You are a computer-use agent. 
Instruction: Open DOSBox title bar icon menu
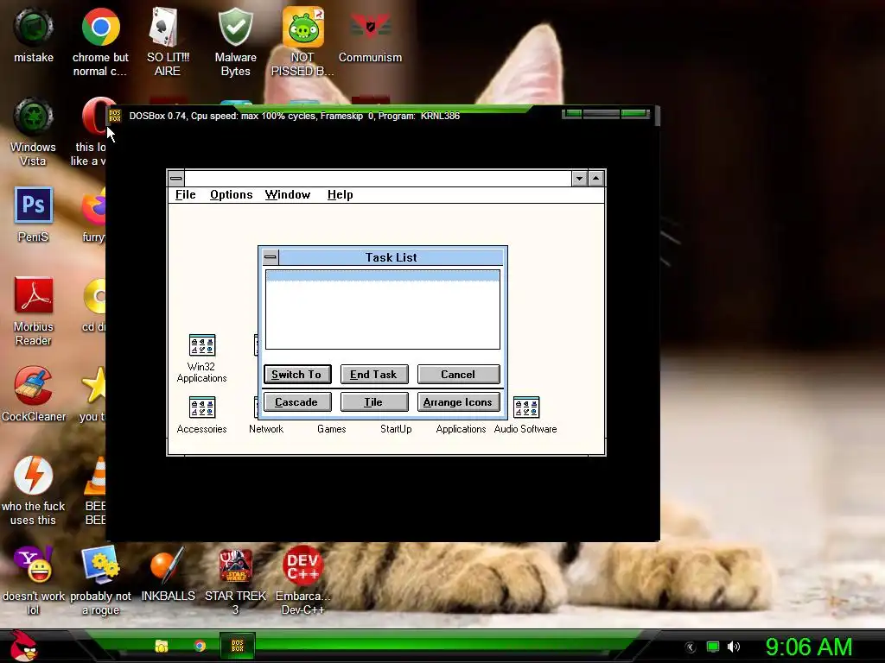[115, 116]
